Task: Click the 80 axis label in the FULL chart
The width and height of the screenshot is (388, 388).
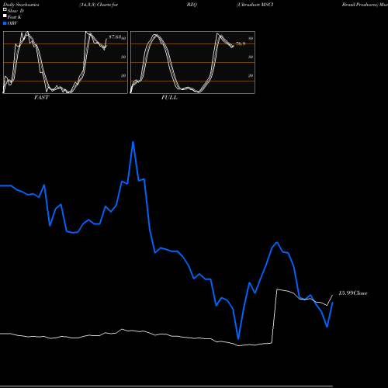Action: click(x=251, y=38)
